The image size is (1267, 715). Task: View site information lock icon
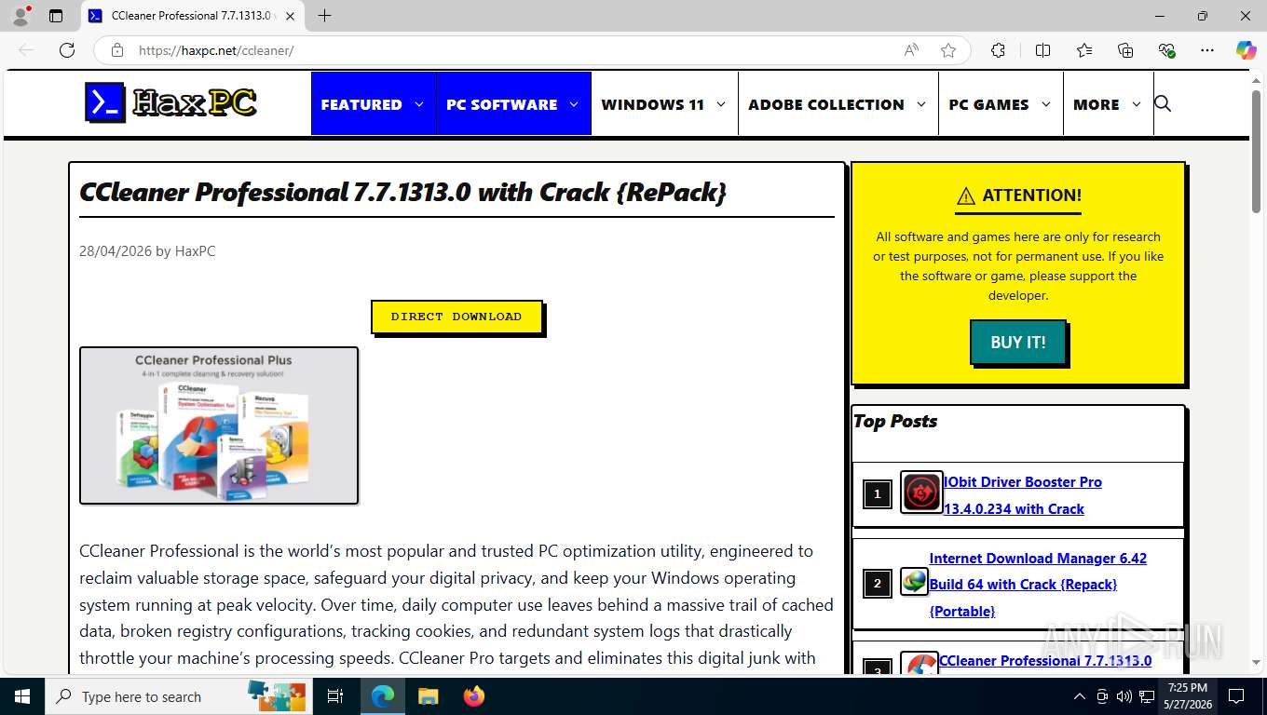pyautogui.click(x=117, y=50)
